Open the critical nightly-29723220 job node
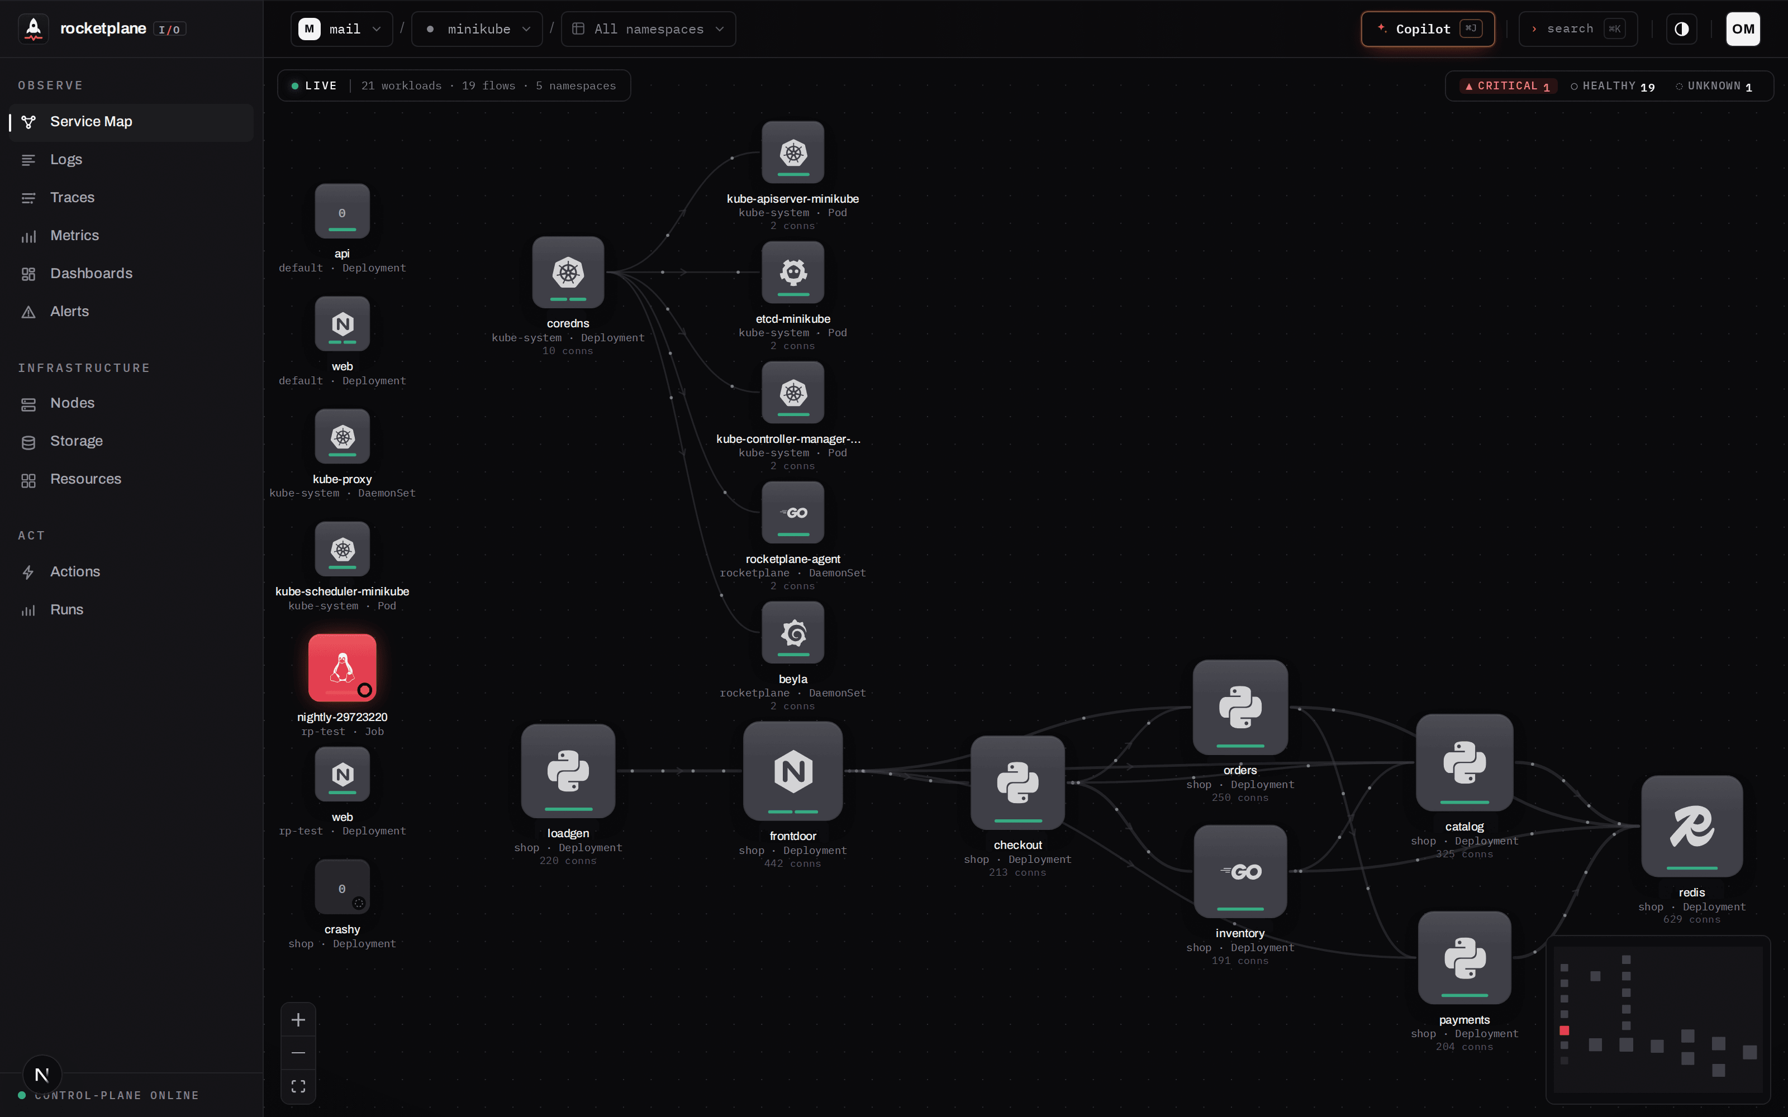Image resolution: width=1788 pixels, height=1117 pixels. 342,668
